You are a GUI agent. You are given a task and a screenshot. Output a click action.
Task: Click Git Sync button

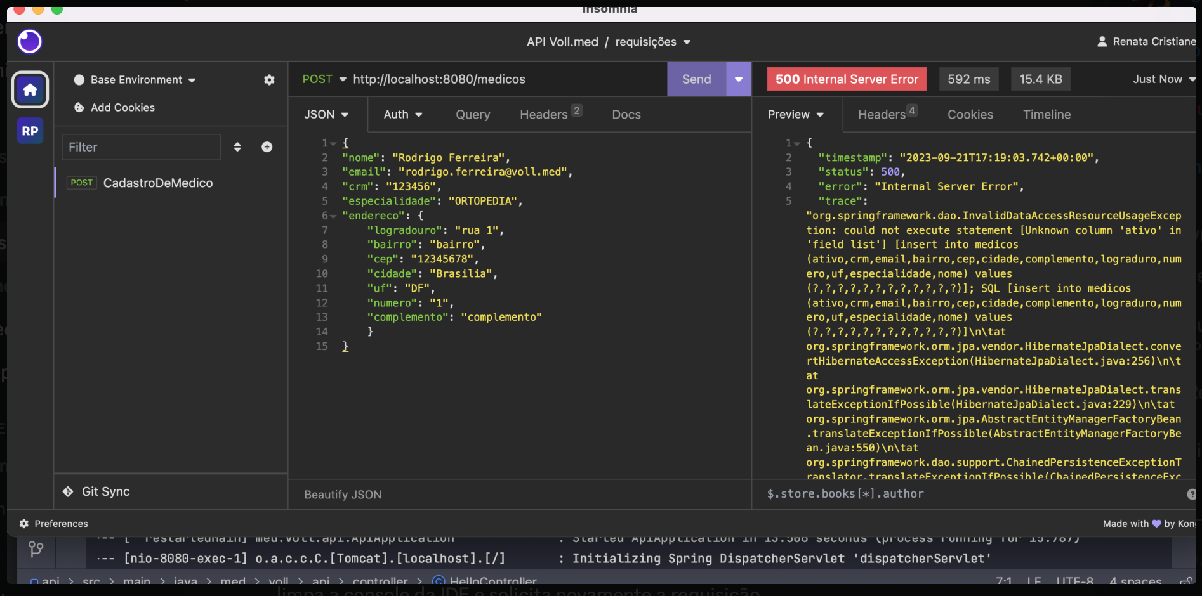(96, 491)
